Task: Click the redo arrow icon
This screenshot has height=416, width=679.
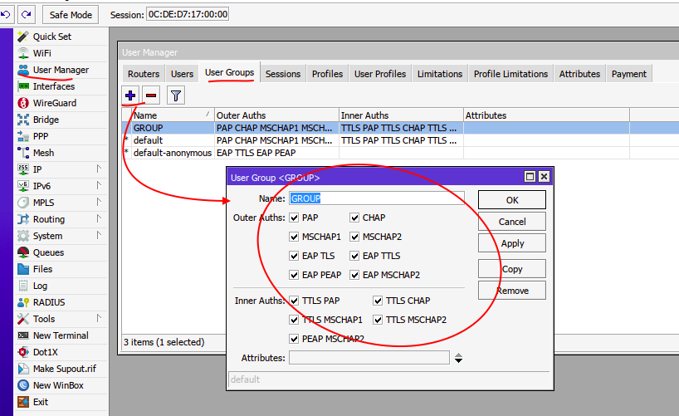Action: [x=27, y=14]
